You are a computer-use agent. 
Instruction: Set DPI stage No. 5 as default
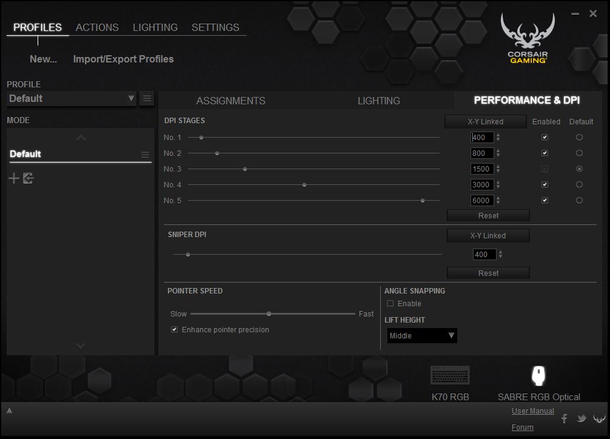coord(579,200)
